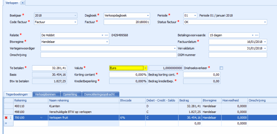Click the red delete row icon
277x134 pixels.
point(6,118)
